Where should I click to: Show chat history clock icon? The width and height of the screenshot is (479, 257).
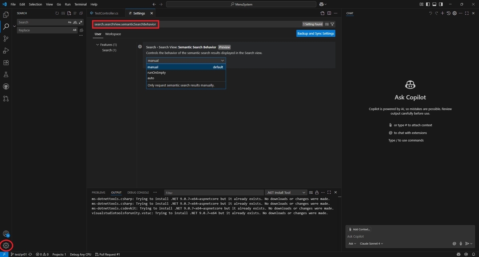(x=449, y=13)
